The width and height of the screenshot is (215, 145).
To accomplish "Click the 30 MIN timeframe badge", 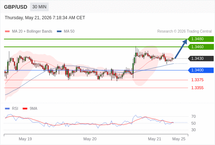I will [39, 7].
